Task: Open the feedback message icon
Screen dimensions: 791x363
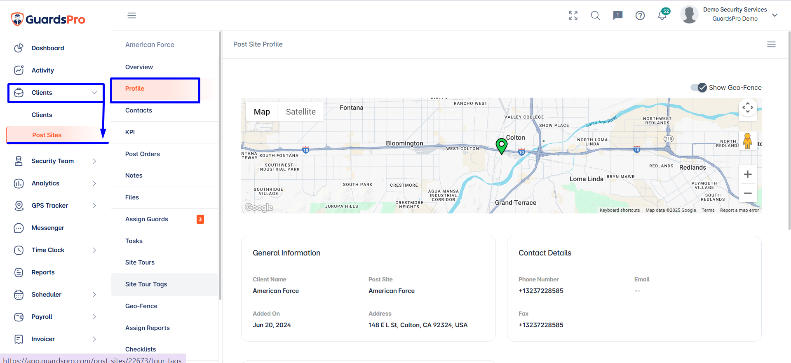Action: tap(617, 16)
